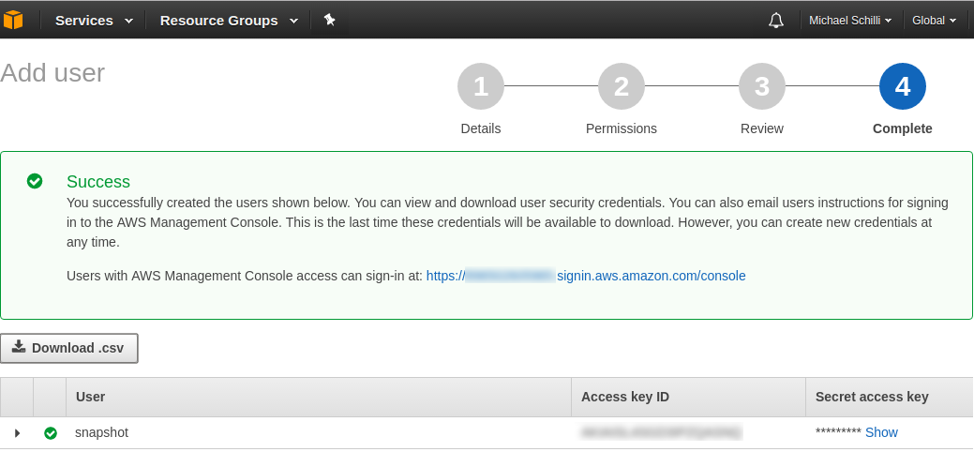Open the AWS home logo icon
974x452 pixels.
coord(12,20)
